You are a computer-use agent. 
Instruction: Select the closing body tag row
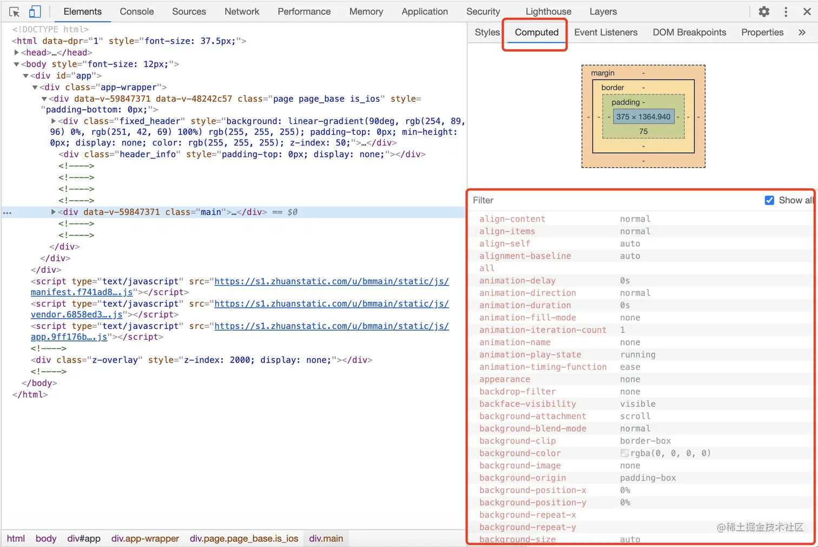(x=39, y=383)
